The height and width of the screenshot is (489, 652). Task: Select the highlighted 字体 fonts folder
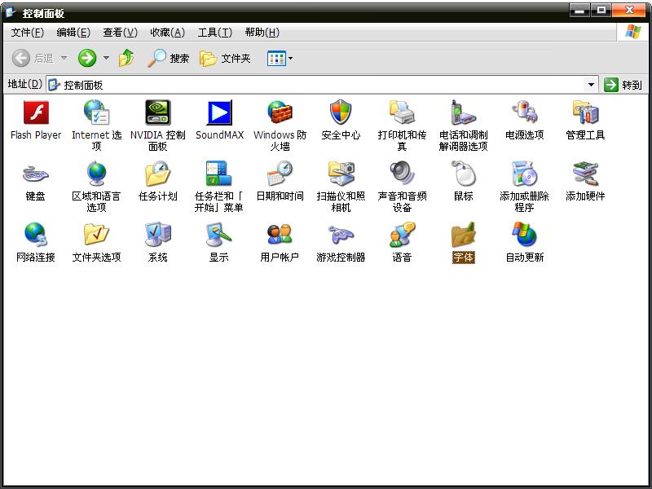(463, 242)
